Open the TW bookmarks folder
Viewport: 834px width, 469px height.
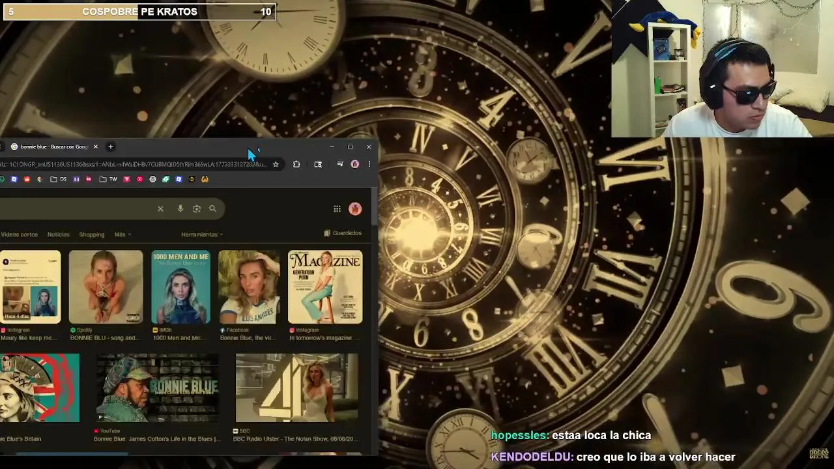(108, 179)
